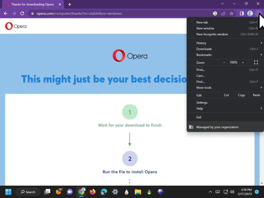Expand the Help submenu
This screenshot has width=264, height=198.
(225, 109)
